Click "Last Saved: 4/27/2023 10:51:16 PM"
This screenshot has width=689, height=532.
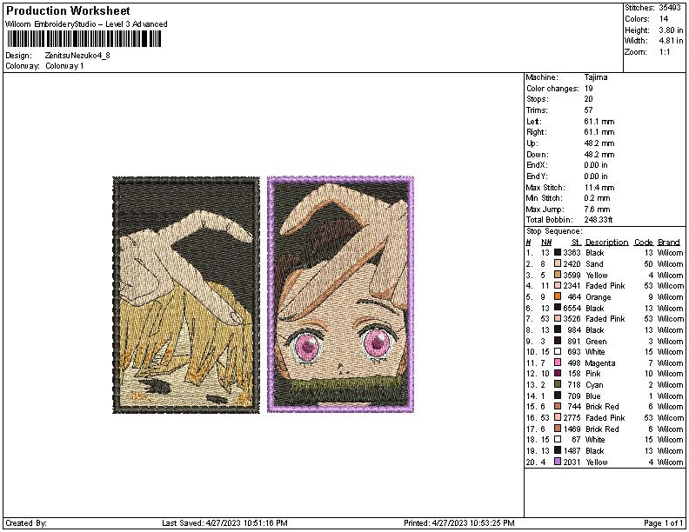(x=224, y=523)
